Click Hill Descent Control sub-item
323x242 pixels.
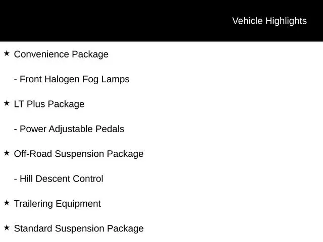pos(59,178)
